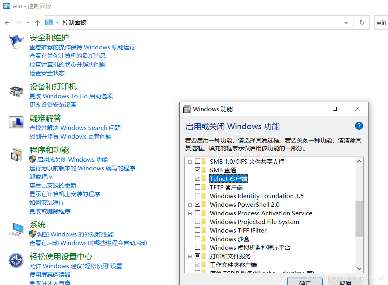Check the Windows TIFF IFilter checkbox
Viewport: 388px width, 285px height.
[197, 230]
